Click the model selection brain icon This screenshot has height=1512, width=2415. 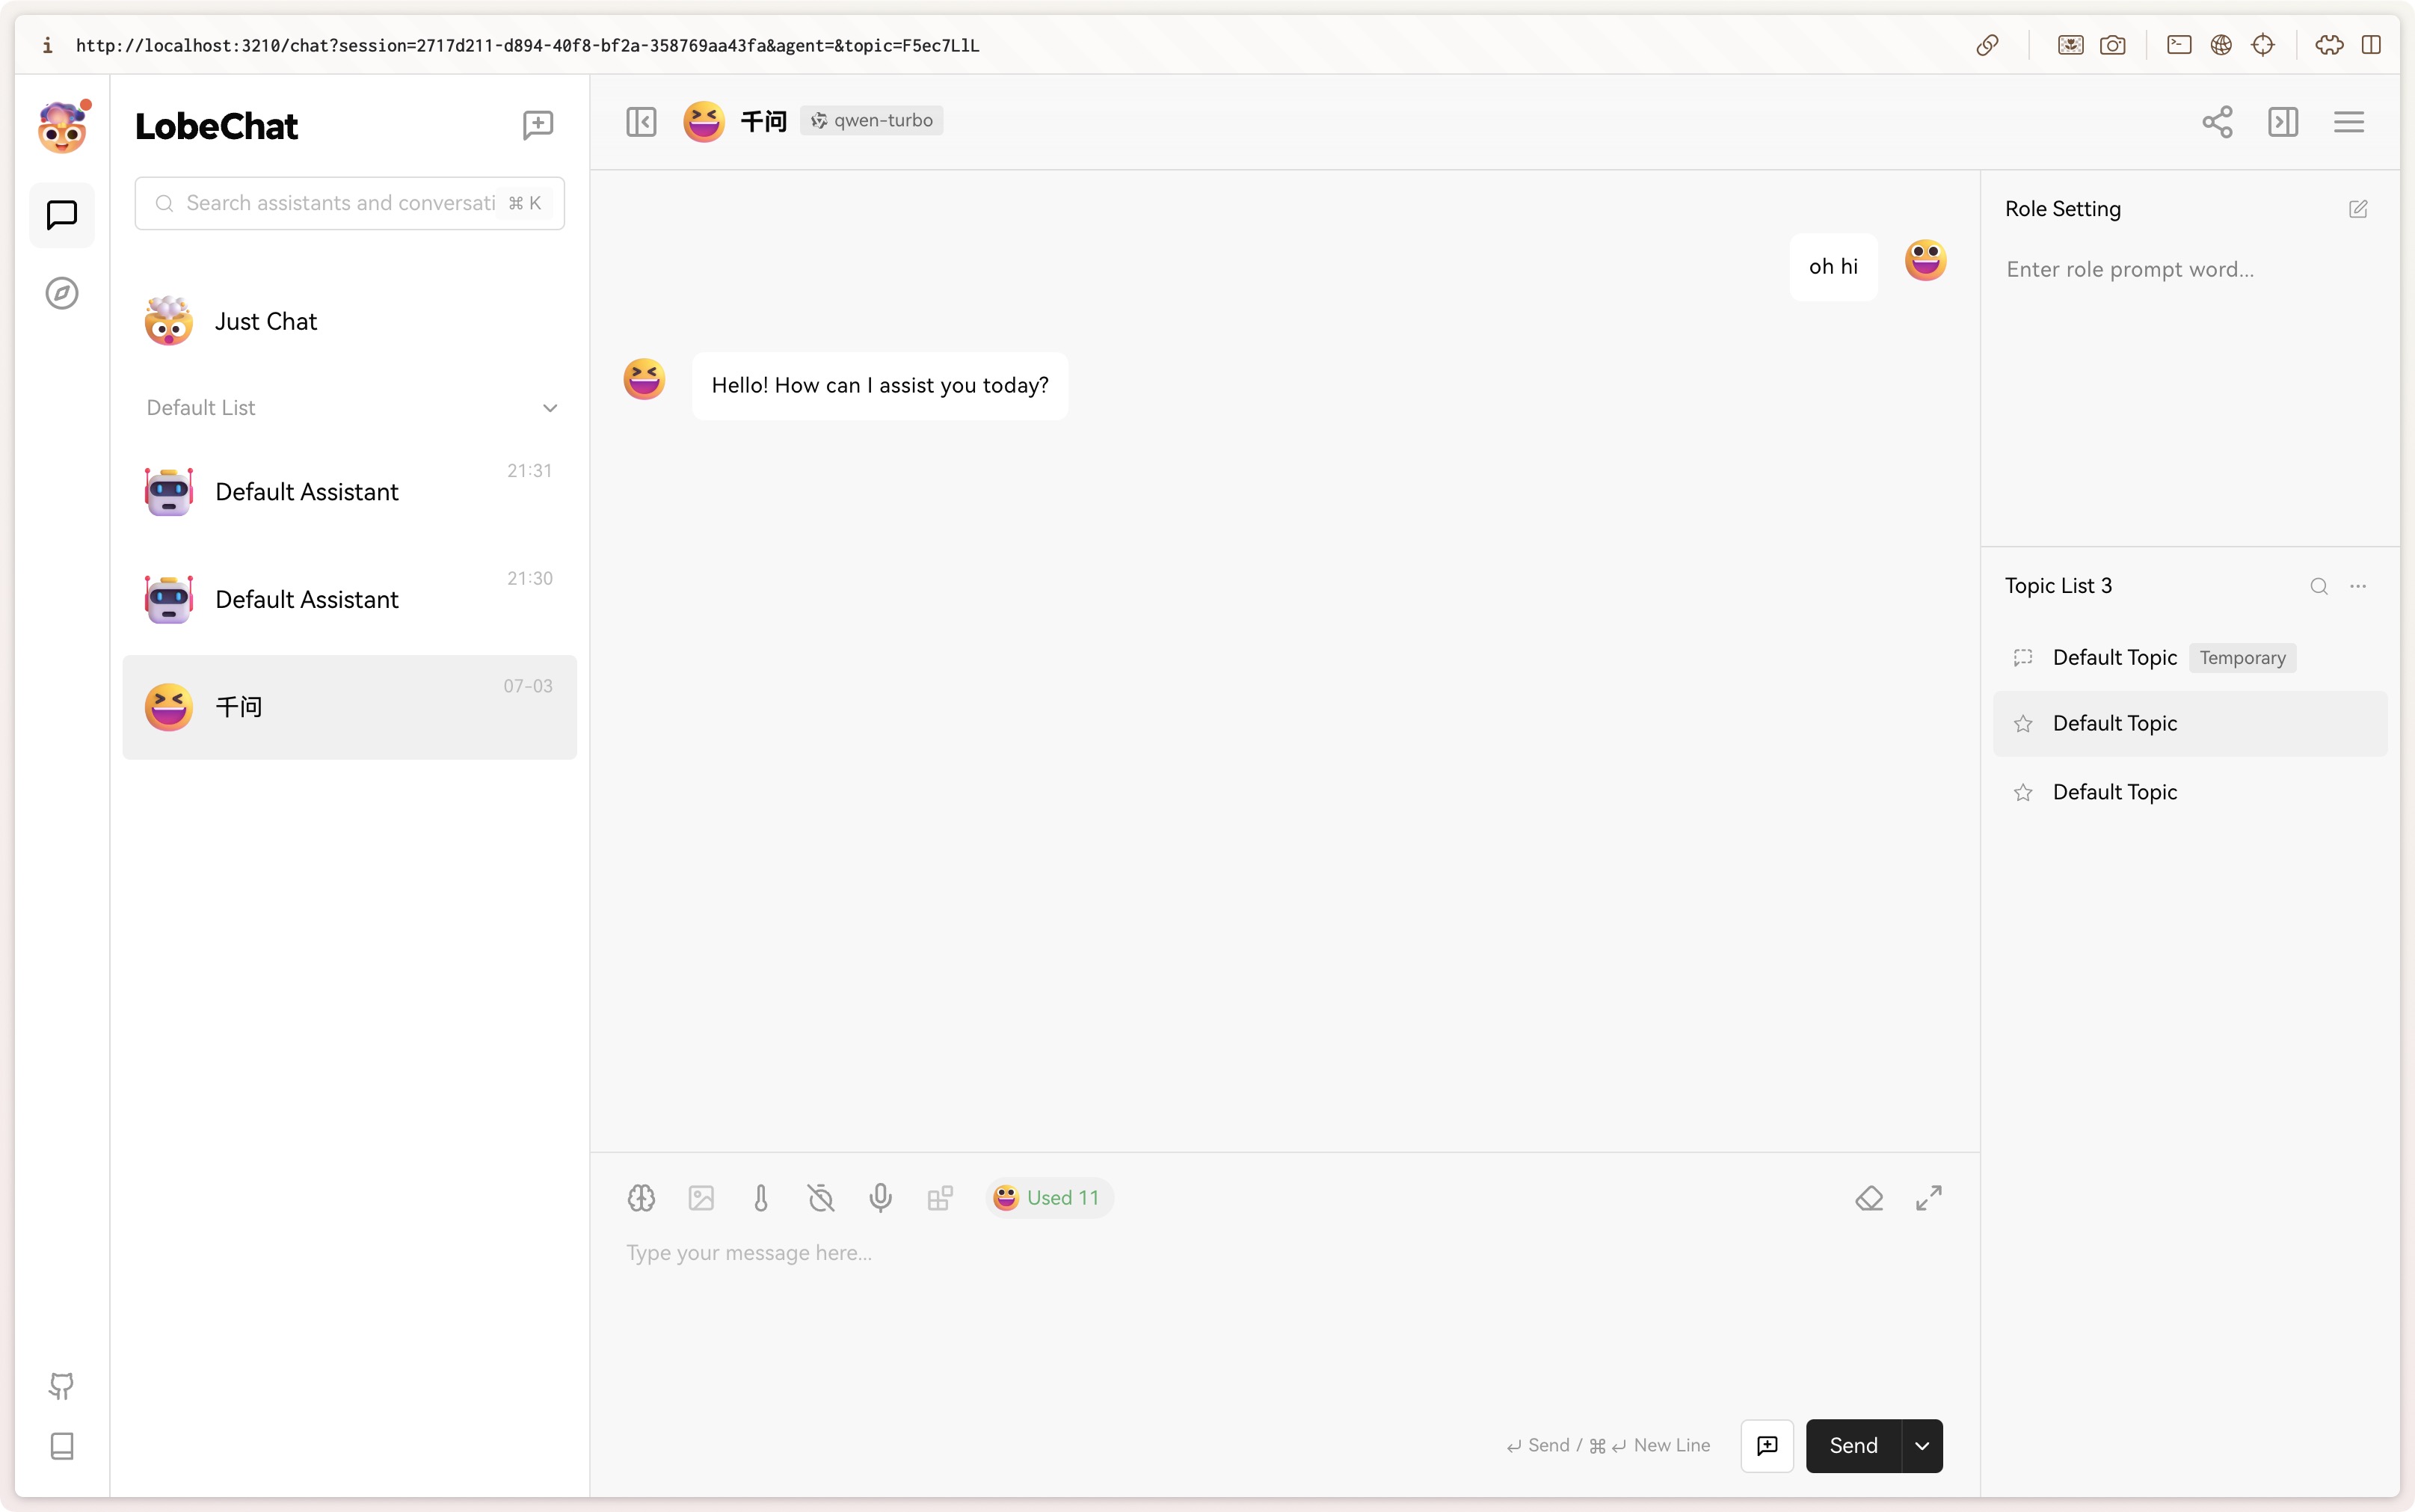[641, 1198]
